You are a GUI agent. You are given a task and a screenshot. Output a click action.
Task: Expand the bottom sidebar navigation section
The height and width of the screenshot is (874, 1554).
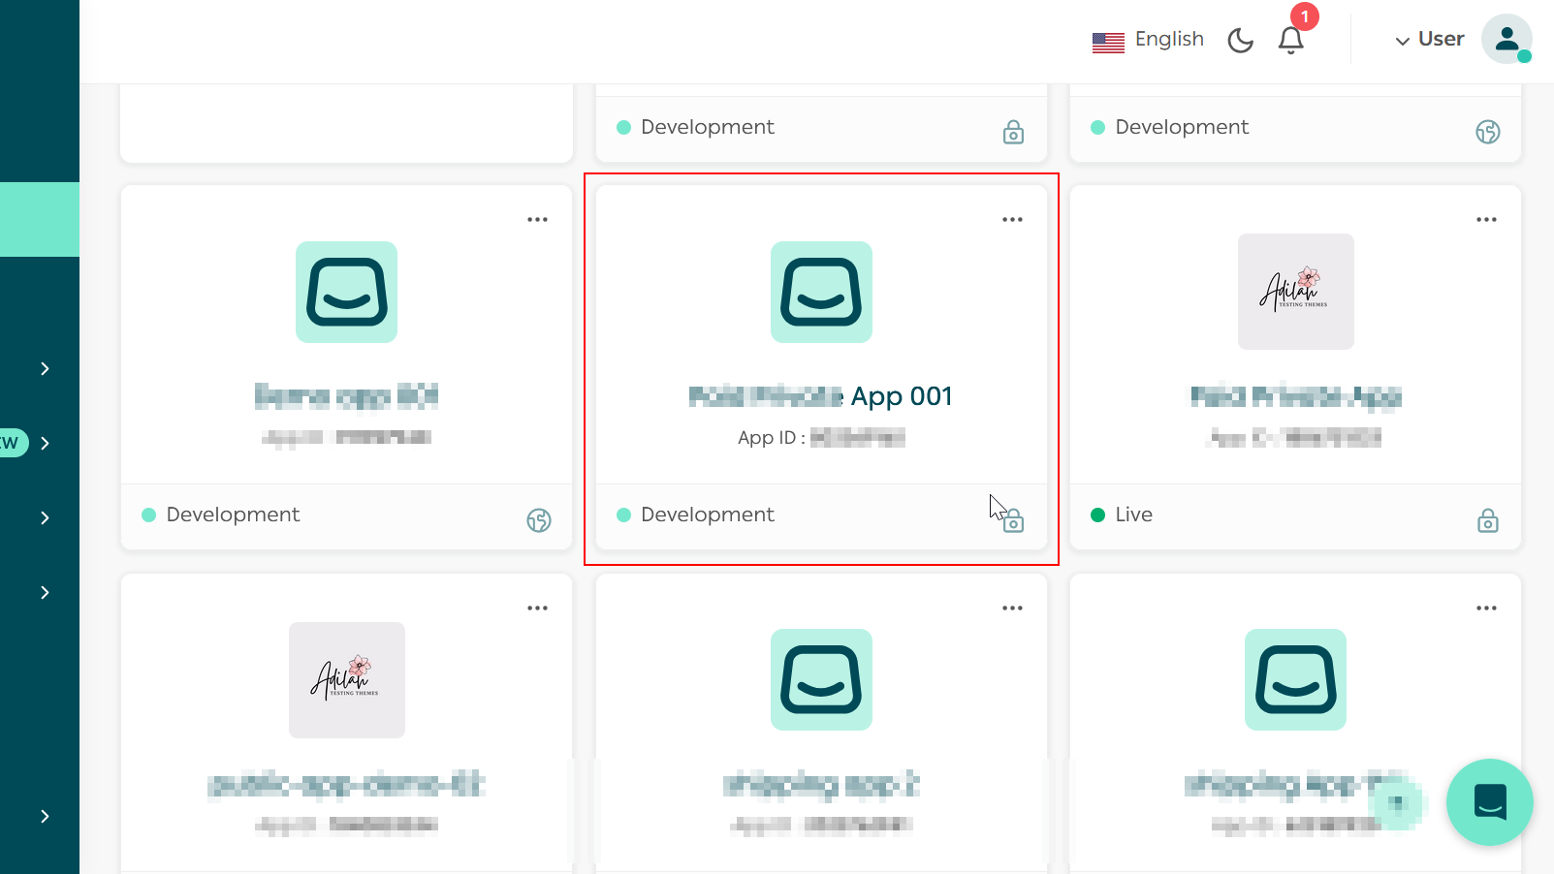point(43,816)
